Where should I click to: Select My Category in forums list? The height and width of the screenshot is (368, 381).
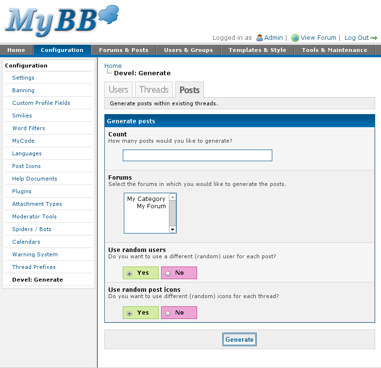point(146,199)
